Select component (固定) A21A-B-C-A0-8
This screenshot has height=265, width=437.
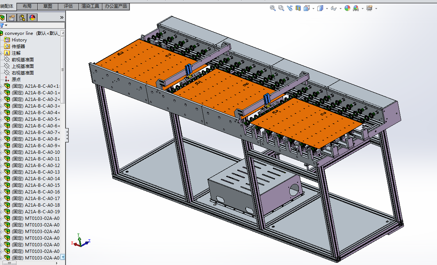coord(36,139)
